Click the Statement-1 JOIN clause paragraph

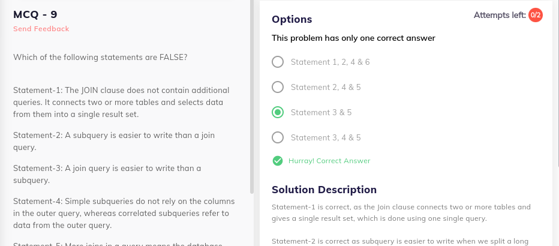point(121,103)
